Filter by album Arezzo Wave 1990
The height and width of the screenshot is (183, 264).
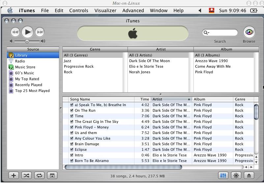point(224,61)
